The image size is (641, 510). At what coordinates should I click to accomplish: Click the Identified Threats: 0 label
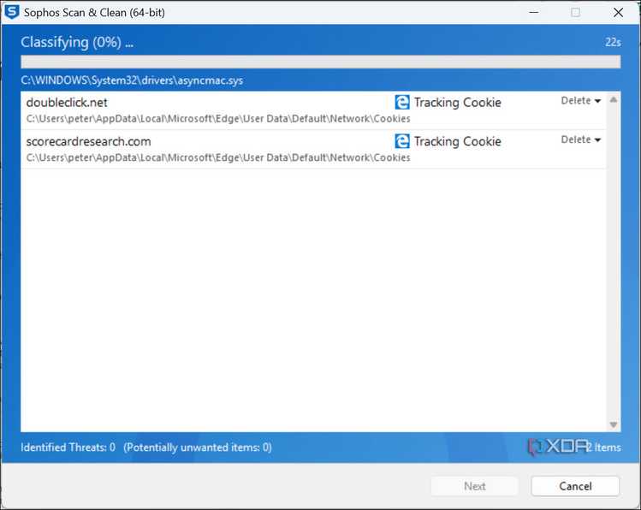coord(68,447)
